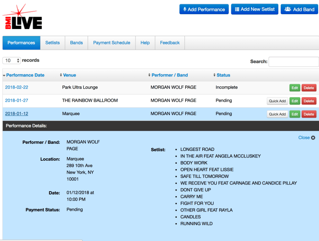Focus the Search input field
The image size is (319, 241).
tap(294, 61)
